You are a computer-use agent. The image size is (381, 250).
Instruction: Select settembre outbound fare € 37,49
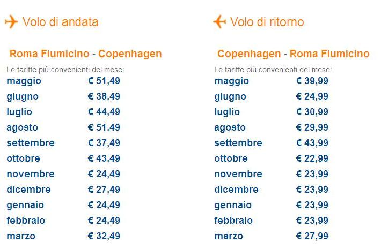[x=104, y=143]
